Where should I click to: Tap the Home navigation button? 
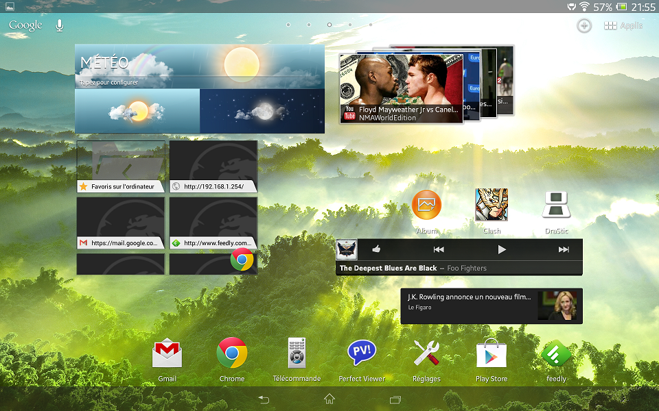[x=329, y=399]
